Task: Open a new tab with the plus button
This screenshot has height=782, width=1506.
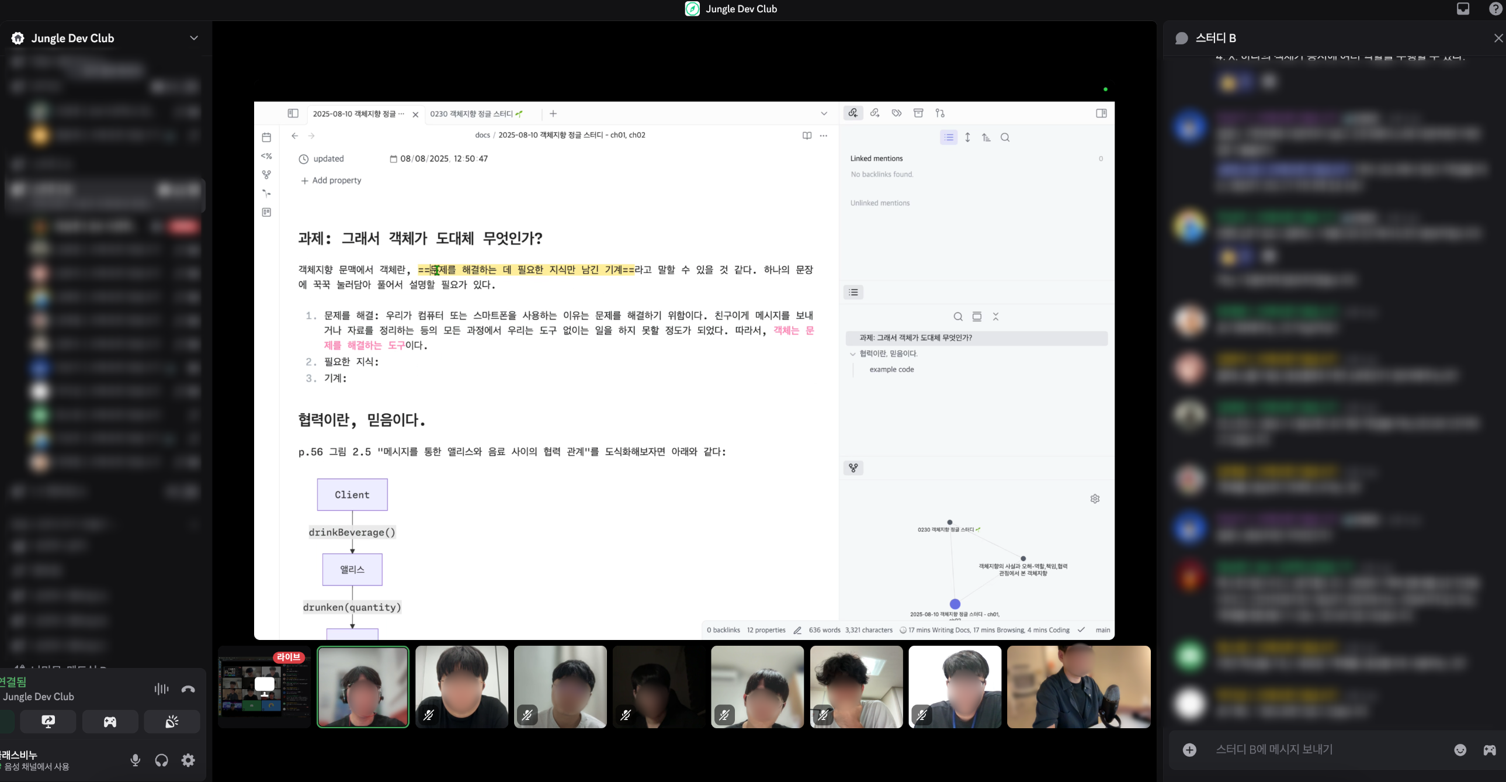Action: [553, 113]
